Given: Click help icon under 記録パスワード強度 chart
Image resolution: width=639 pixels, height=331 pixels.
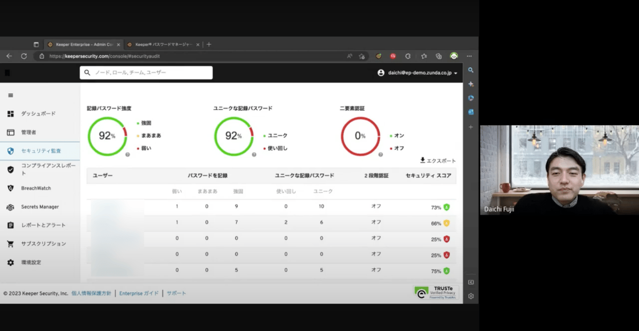Looking at the screenshot, I should coord(127,154).
